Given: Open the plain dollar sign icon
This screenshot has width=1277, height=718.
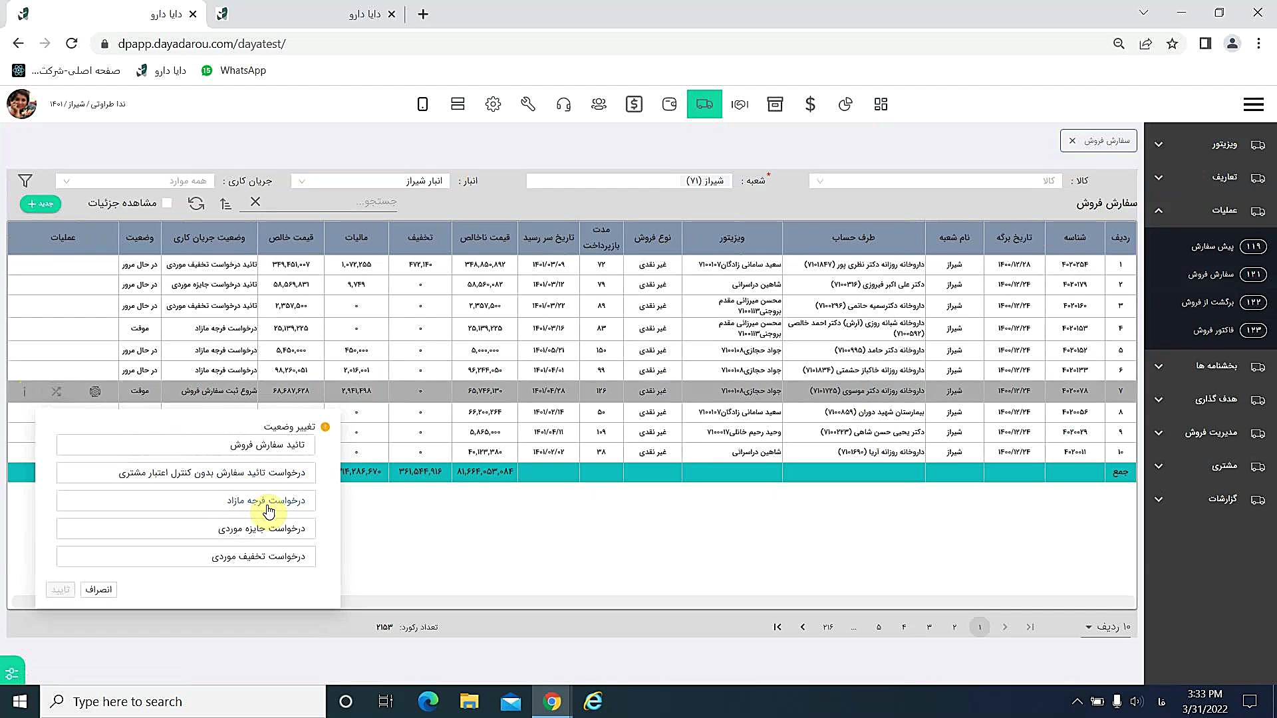Looking at the screenshot, I should pyautogui.click(x=810, y=104).
